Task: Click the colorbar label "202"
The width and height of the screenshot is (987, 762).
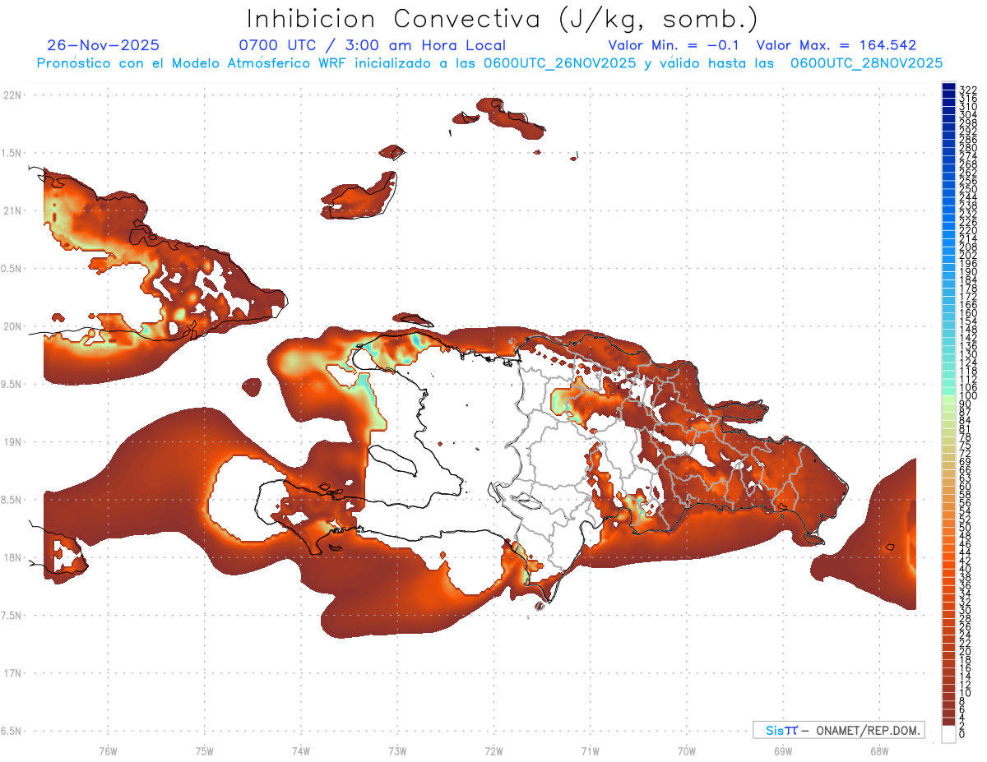Action: pos(967,255)
